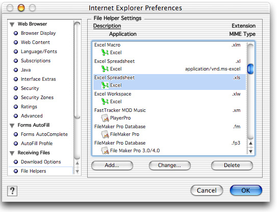Screen dimensions: 280x212
Task: Select FileMaker Pro Database .fp3 entry
Action: pos(169,147)
